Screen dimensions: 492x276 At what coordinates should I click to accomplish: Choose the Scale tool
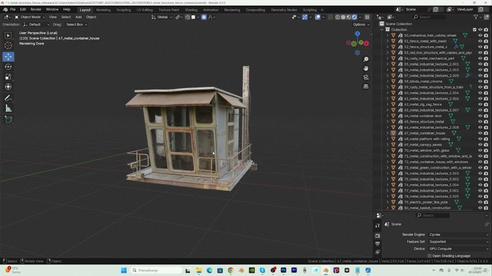point(8,77)
